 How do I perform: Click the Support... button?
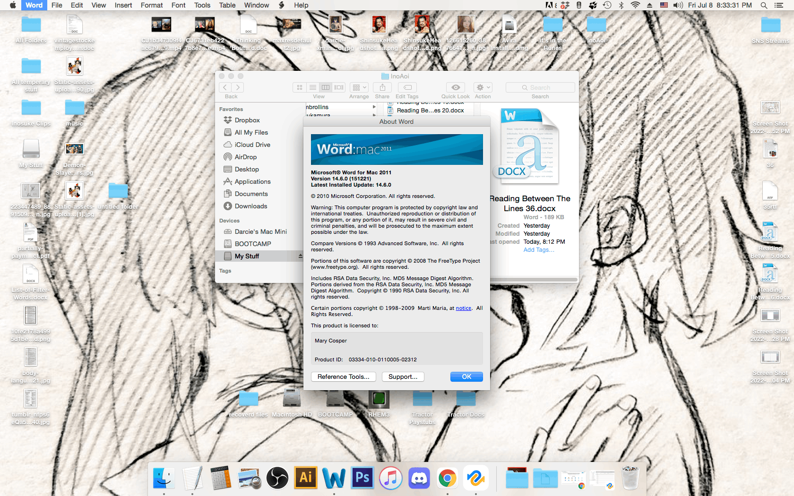tap(403, 376)
